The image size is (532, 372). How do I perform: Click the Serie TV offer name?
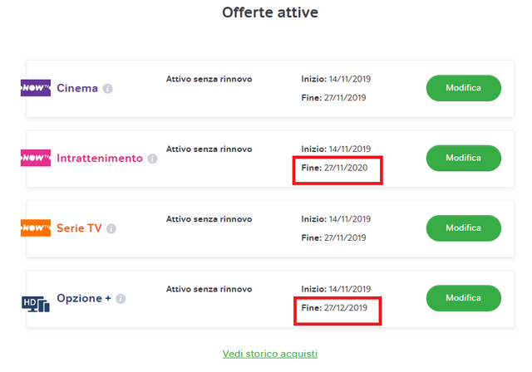click(79, 228)
